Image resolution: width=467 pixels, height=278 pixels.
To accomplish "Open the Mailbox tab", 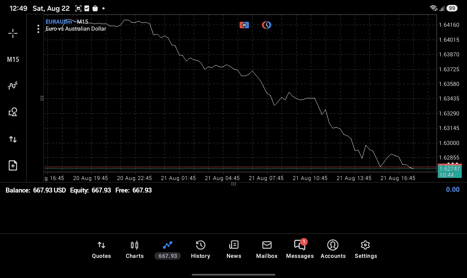I will 267,250.
